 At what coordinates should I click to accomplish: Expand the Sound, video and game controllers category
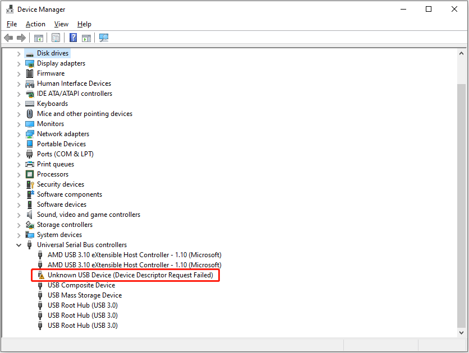19,214
